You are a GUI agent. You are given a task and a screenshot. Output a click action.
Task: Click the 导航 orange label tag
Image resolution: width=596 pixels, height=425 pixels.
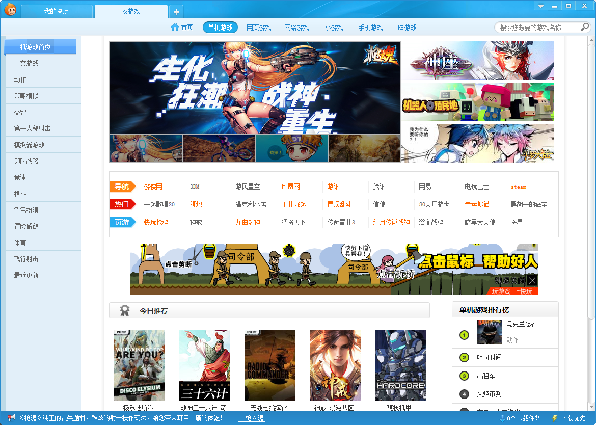pyautogui.click(x=122, y=187)
